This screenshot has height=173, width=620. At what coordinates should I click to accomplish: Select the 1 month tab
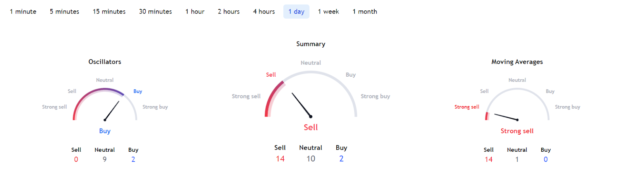click(x=365, y=12)
